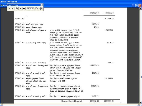Click the horizontal scrollbar right arrow

pos(138,105)
